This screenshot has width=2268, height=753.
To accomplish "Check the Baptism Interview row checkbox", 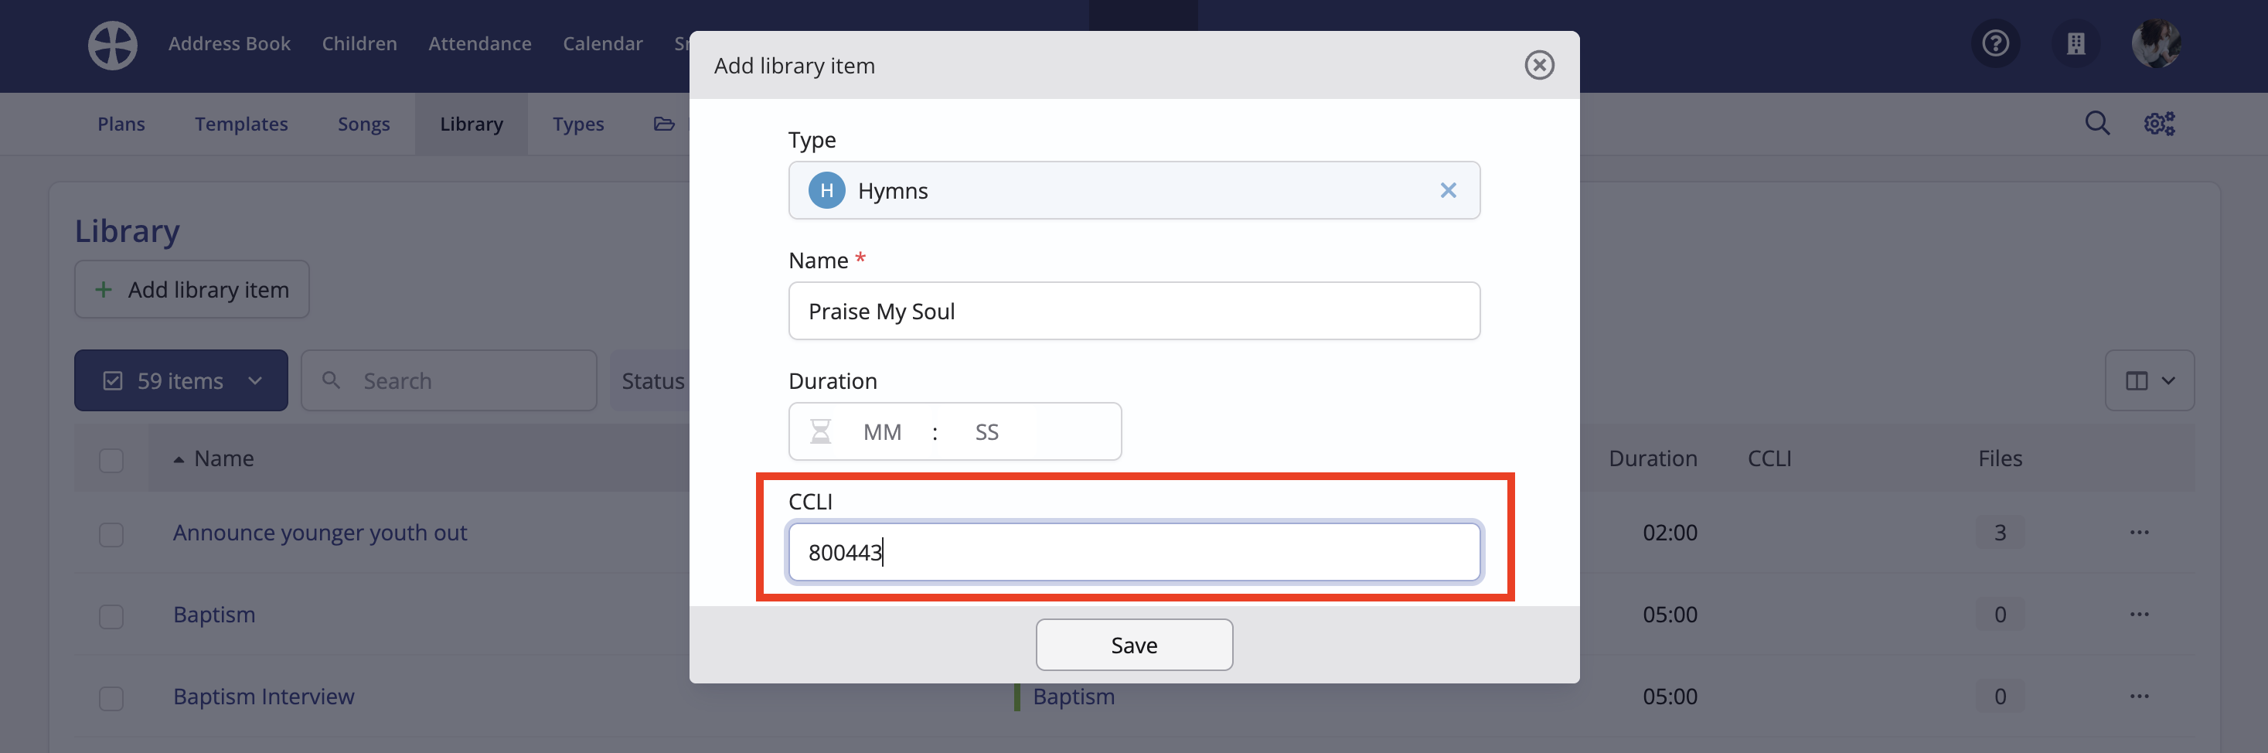I will click(111, 697).
